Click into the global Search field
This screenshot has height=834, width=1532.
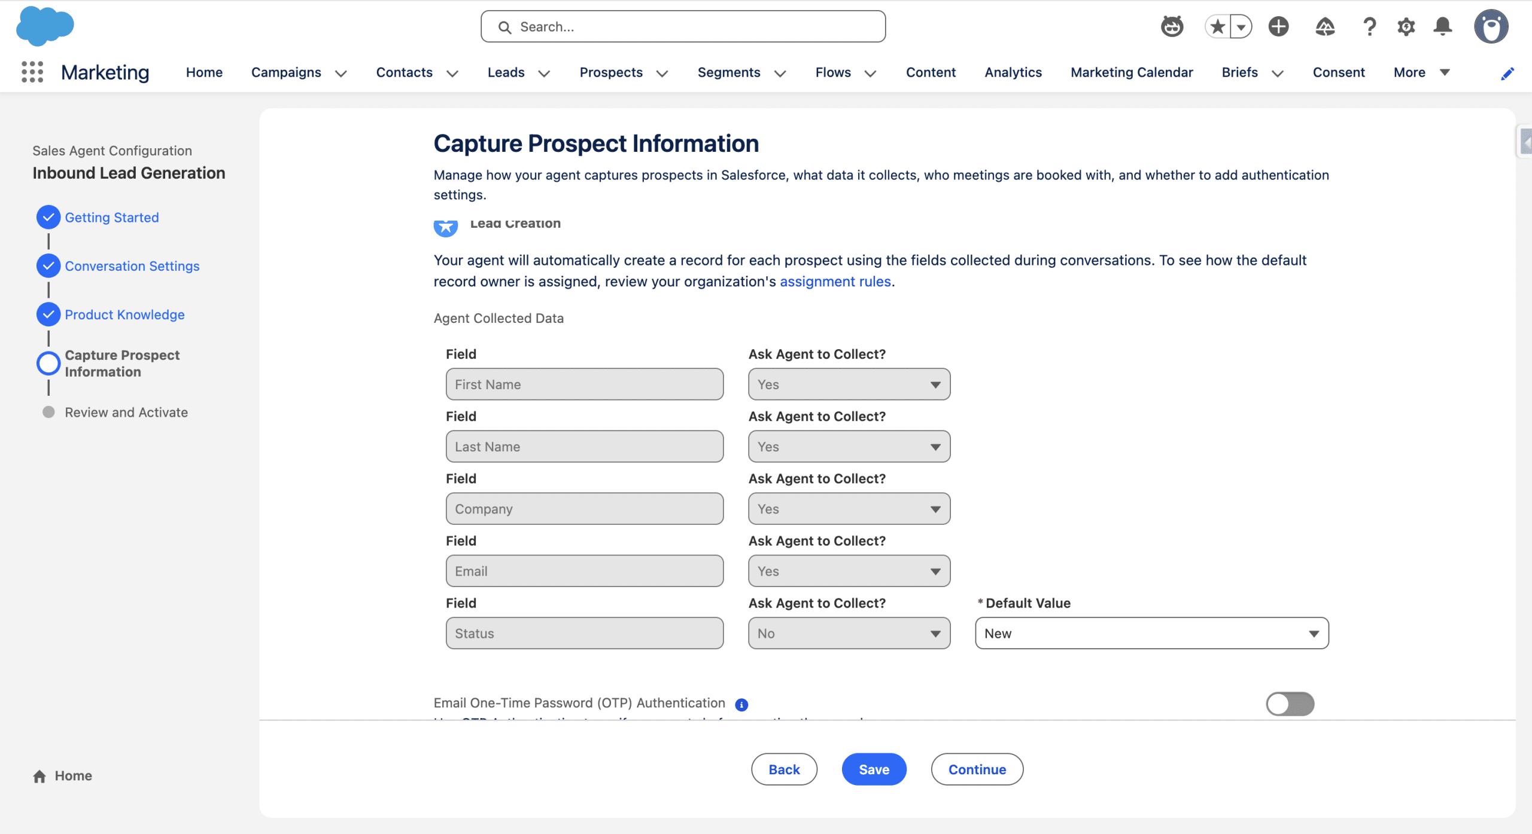[x=682, y=27]
